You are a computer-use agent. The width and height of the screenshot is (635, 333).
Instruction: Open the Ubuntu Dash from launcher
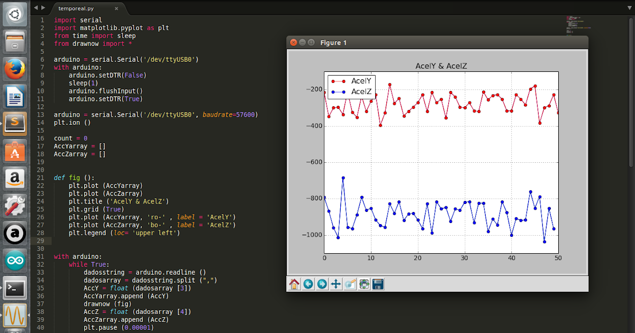click(15, 13)
